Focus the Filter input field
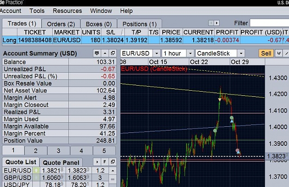The width and height of the screenshot is (289, 187). click(269, 23)
